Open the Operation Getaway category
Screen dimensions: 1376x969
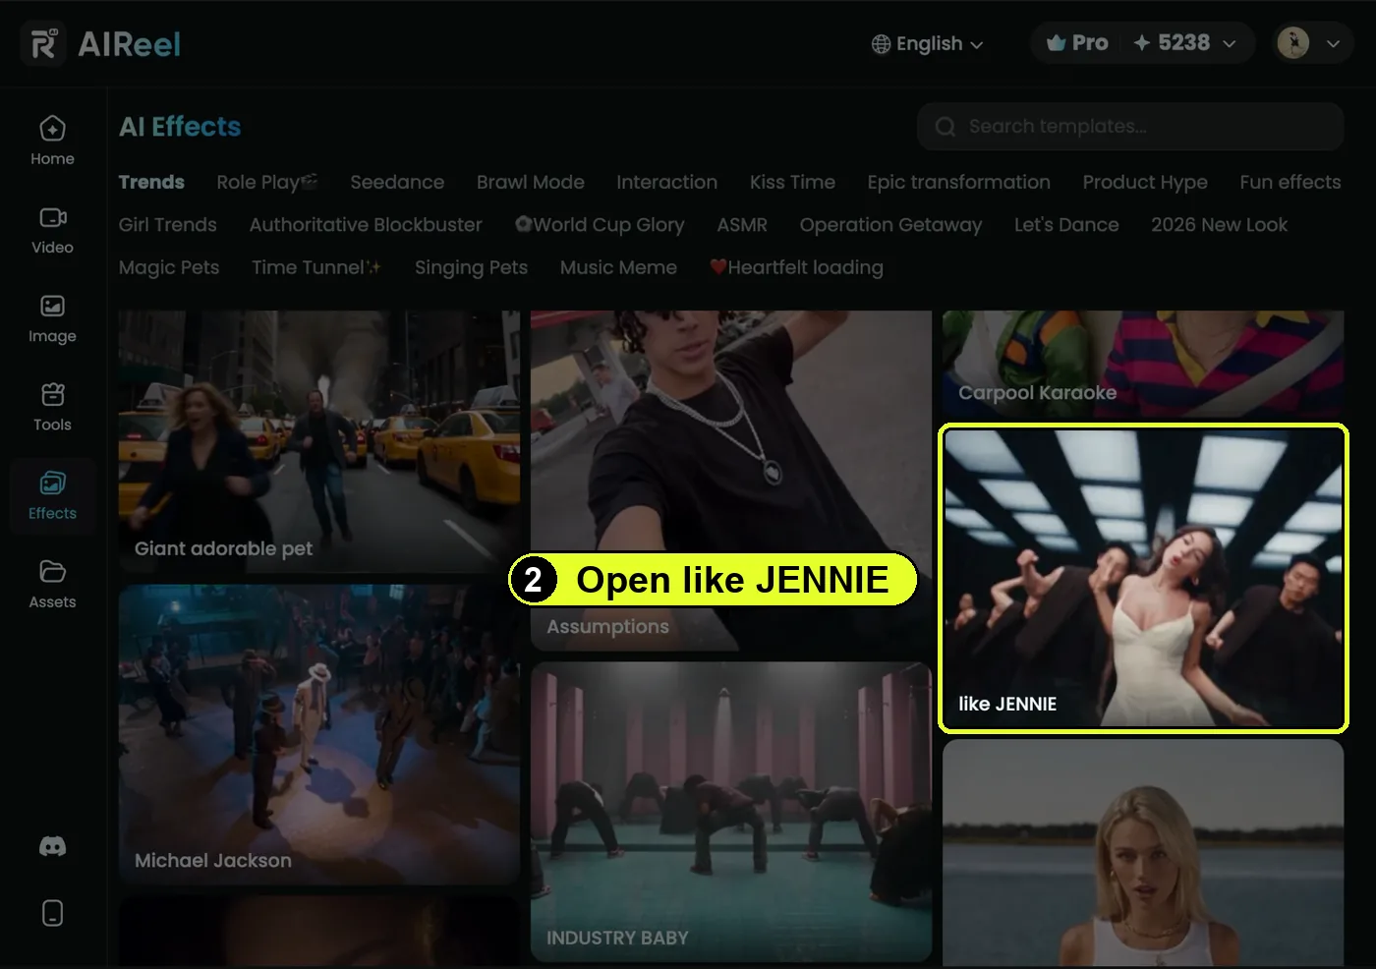pos(891,225)
